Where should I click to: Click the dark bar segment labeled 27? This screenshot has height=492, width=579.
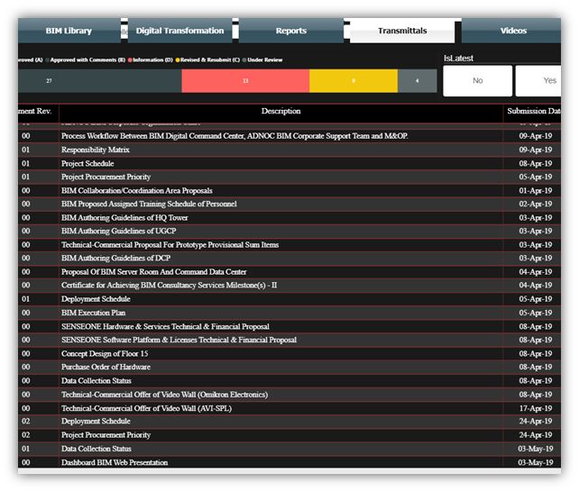(99, 81)
